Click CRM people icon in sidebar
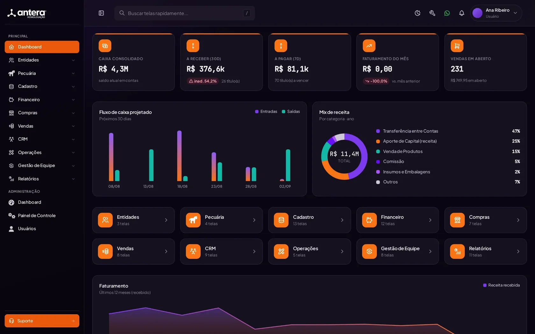This screenshot has width=535, height=334. tap(11, 139)
